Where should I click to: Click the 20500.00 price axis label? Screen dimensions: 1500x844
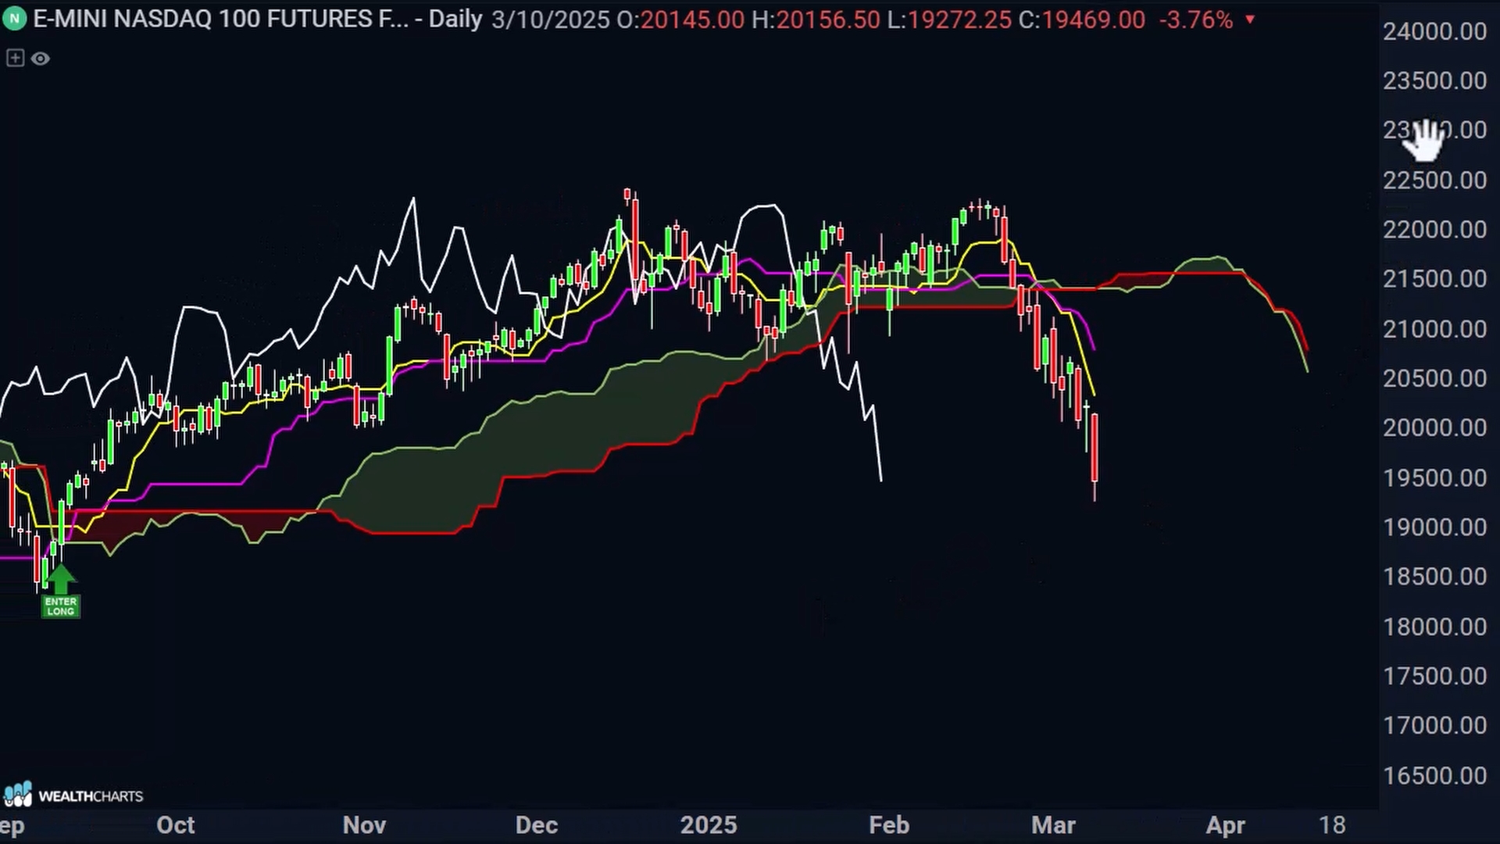pos(1434,378)
